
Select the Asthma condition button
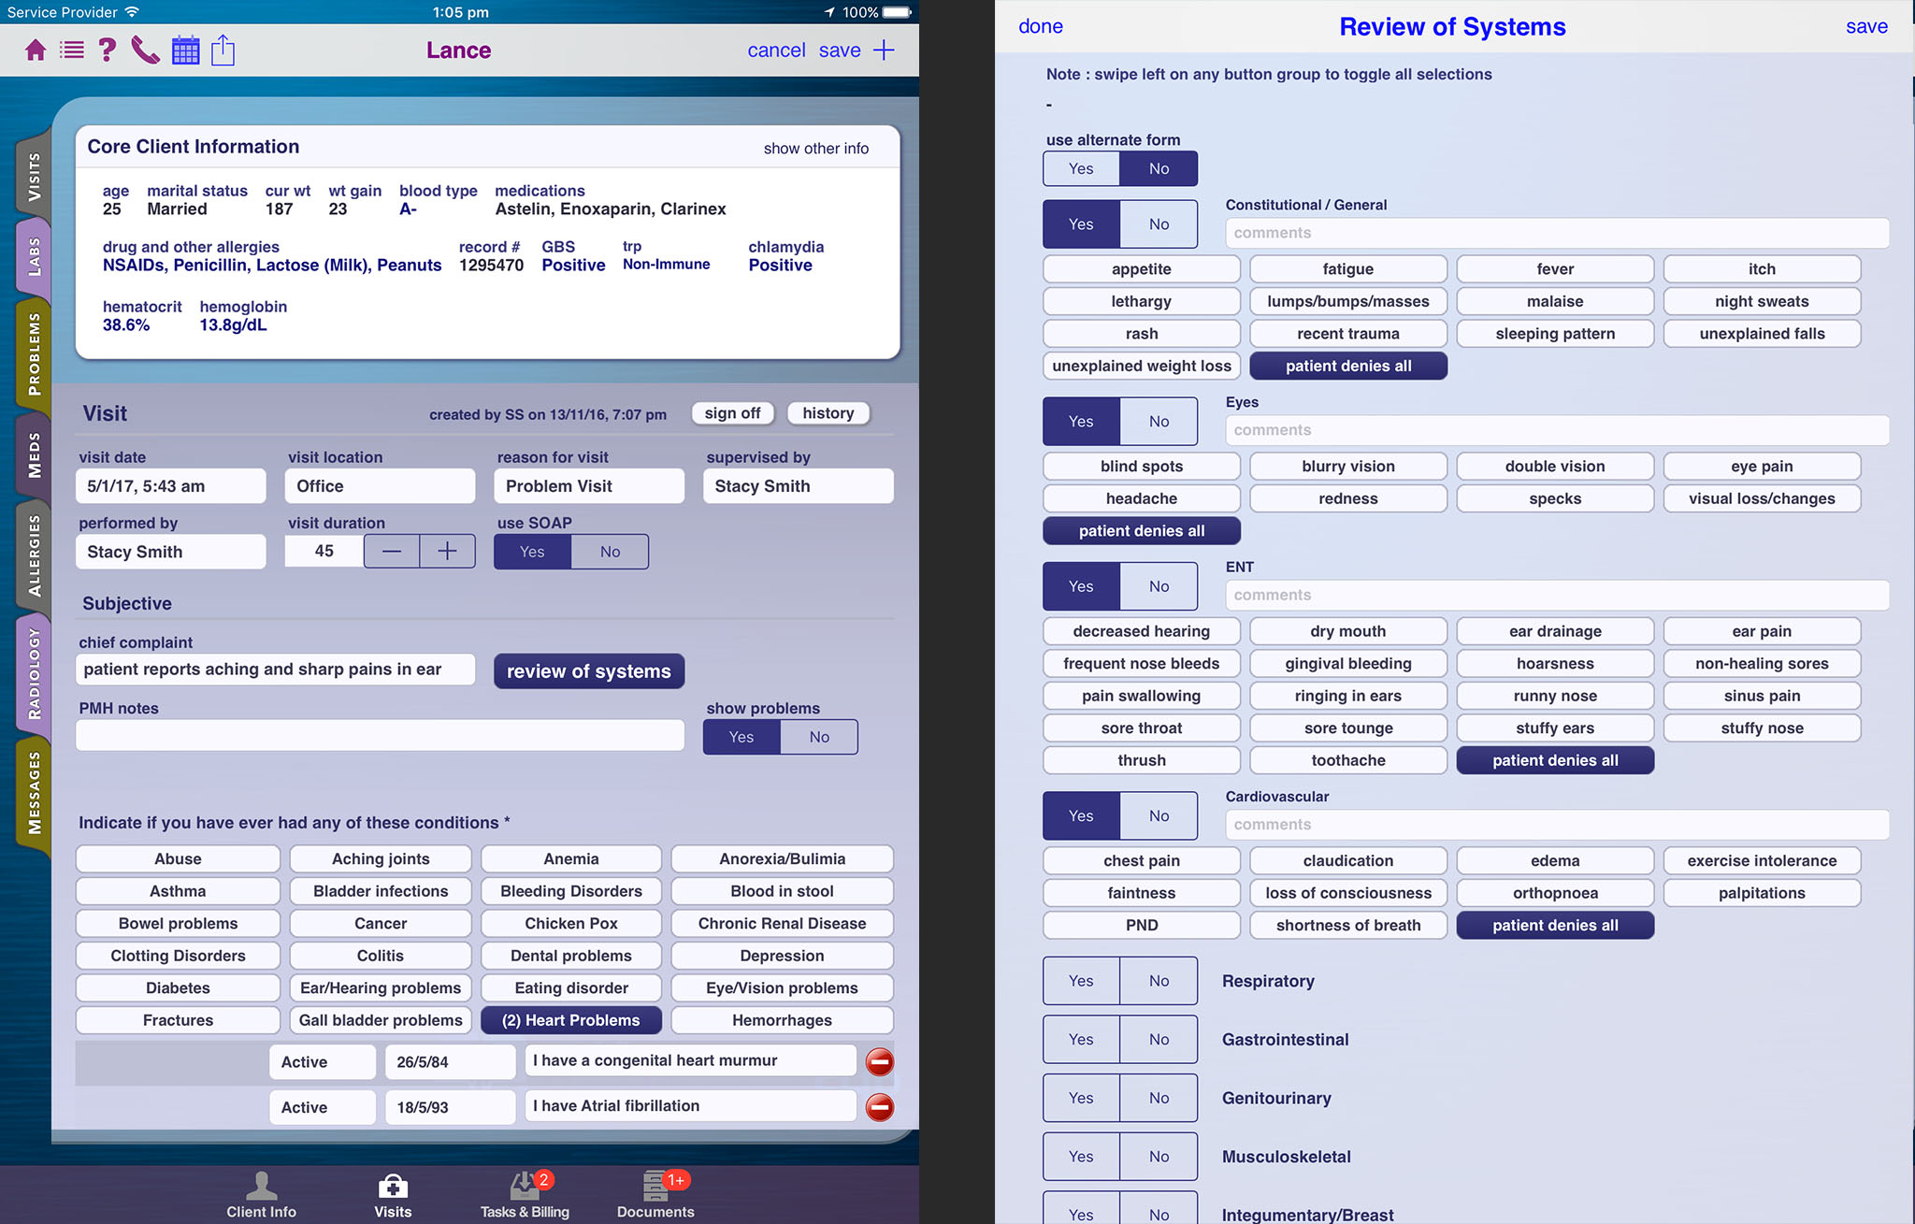(x=178, y=891)
